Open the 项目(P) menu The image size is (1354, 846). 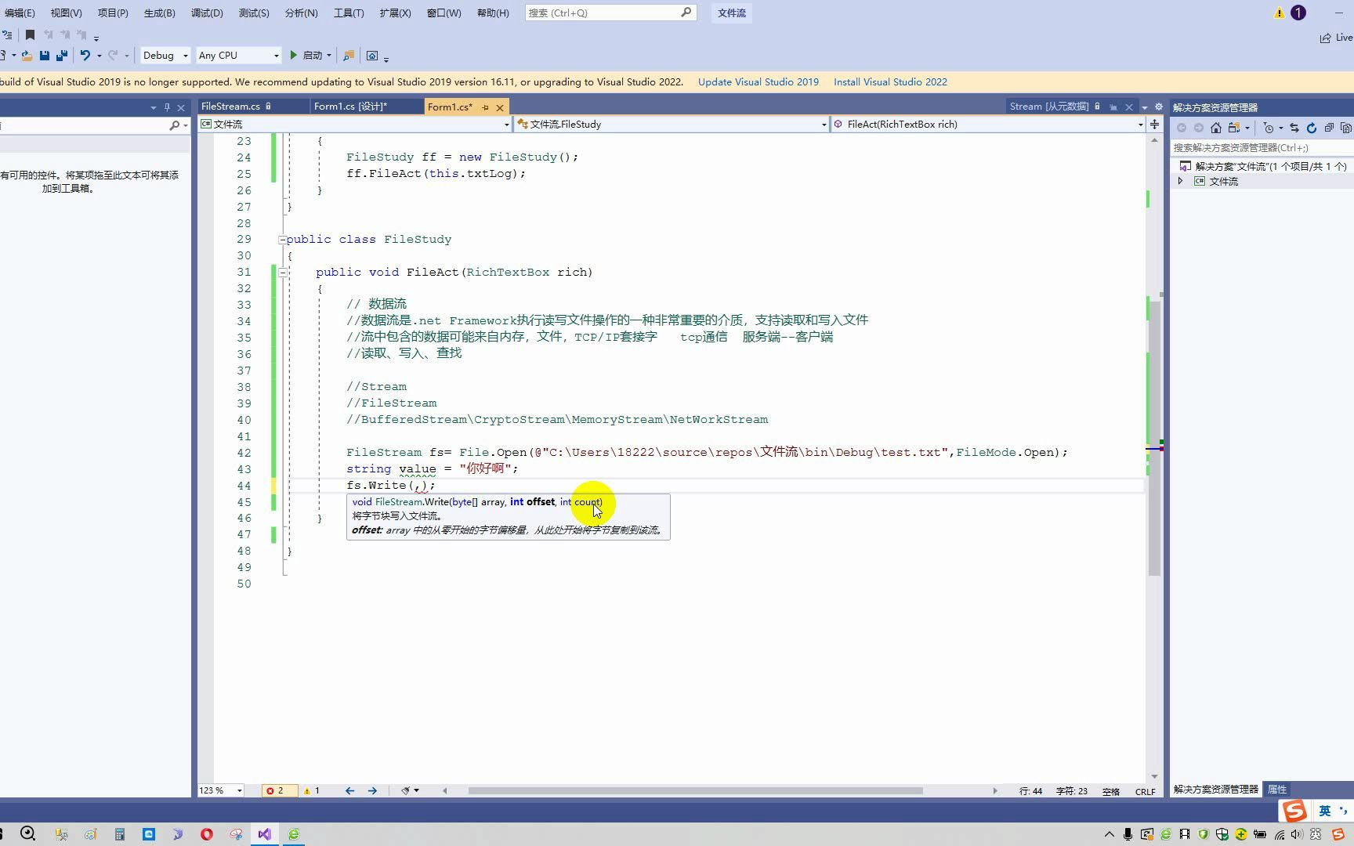pos(113,13)
